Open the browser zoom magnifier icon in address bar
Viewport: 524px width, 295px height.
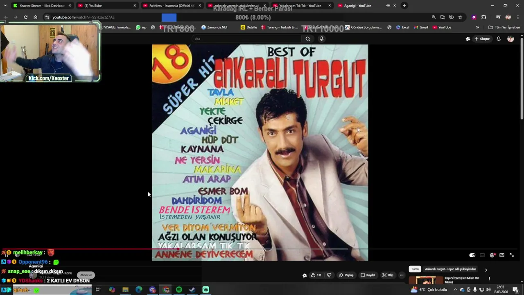pyautogui.click(x=434, y=17)
